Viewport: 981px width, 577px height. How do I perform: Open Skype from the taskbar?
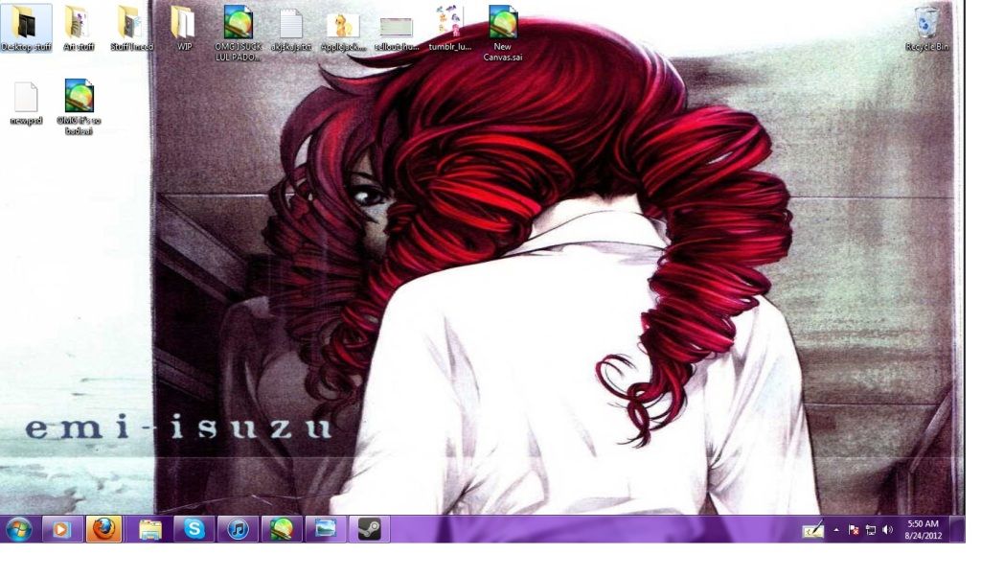194,530
